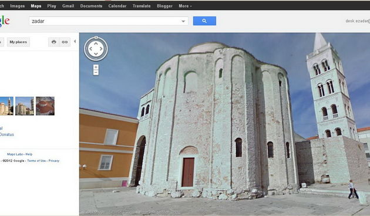
Task: Click the blue search magnifier button
Action: pyautogui.click(x=204, y=21)
